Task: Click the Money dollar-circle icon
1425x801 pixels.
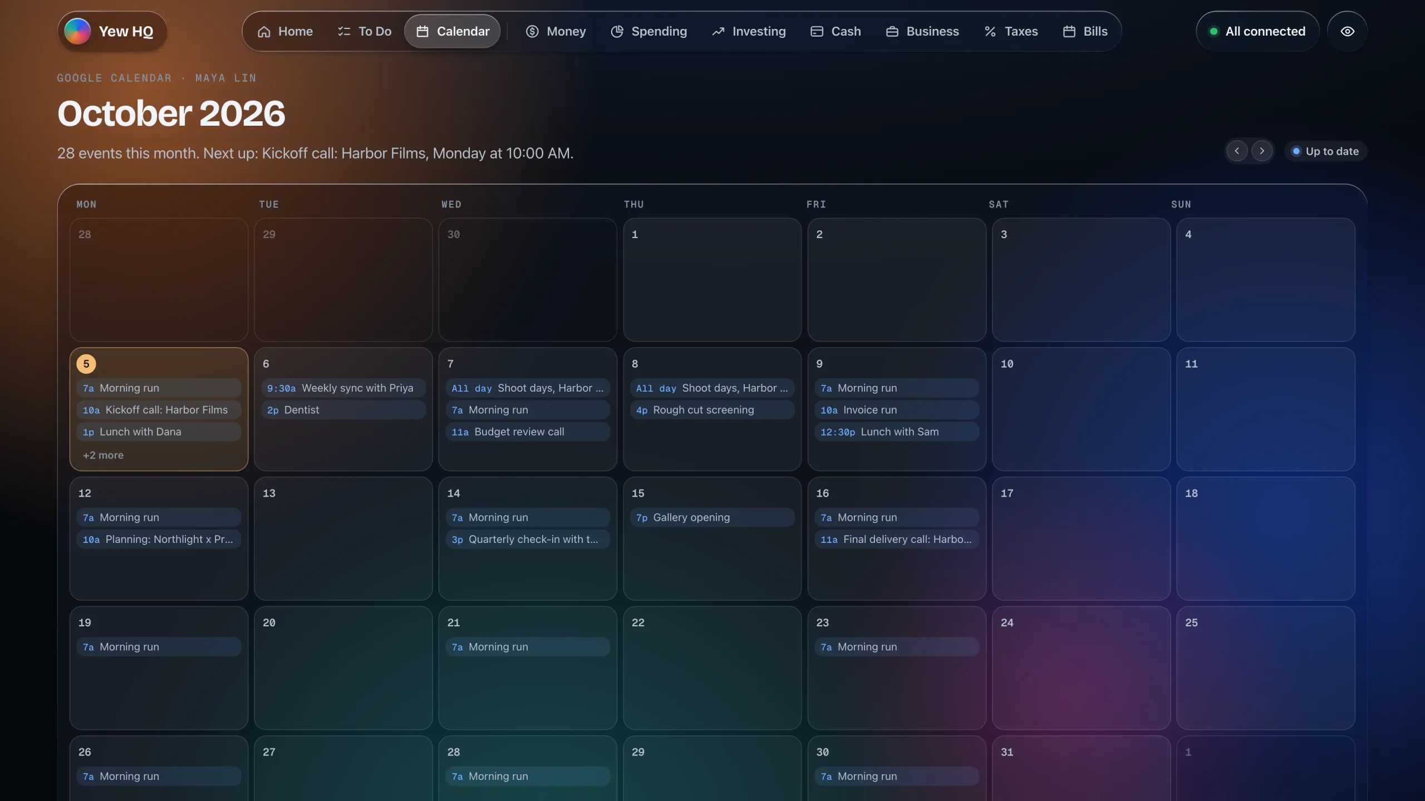Action: pos(532,32)
